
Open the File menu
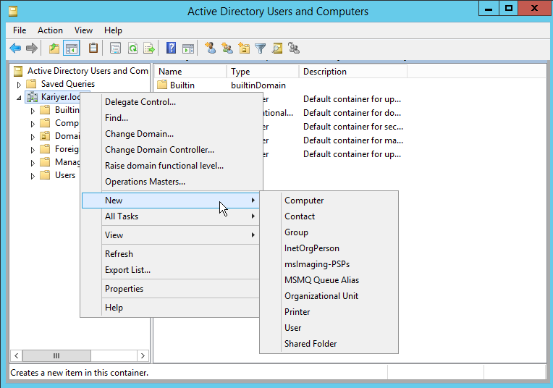tap(20, 30)
